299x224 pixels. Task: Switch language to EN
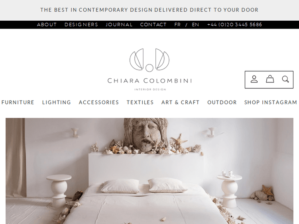pyautogui.click(x=195, y=25)
